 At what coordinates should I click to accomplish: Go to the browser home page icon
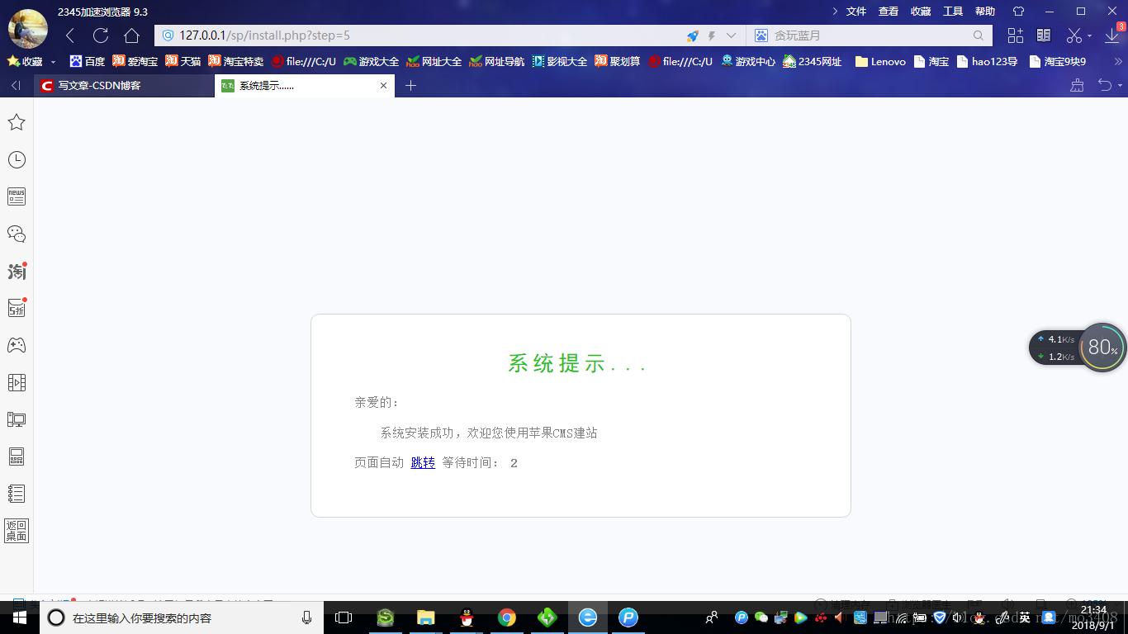click(131, 35)
